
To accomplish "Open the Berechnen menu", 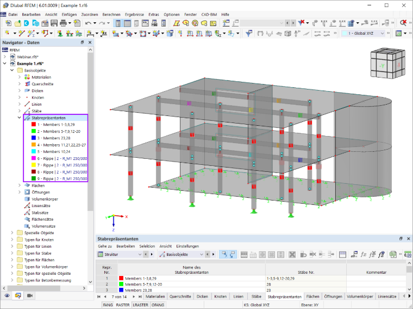I will pos(111,15).
